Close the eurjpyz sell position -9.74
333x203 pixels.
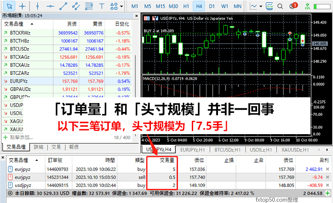328,177
